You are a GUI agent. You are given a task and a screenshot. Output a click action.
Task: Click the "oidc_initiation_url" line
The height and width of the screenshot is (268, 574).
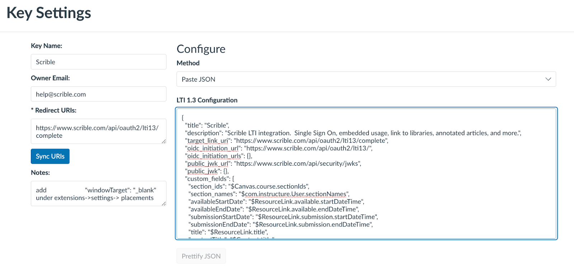coord(279,148)
